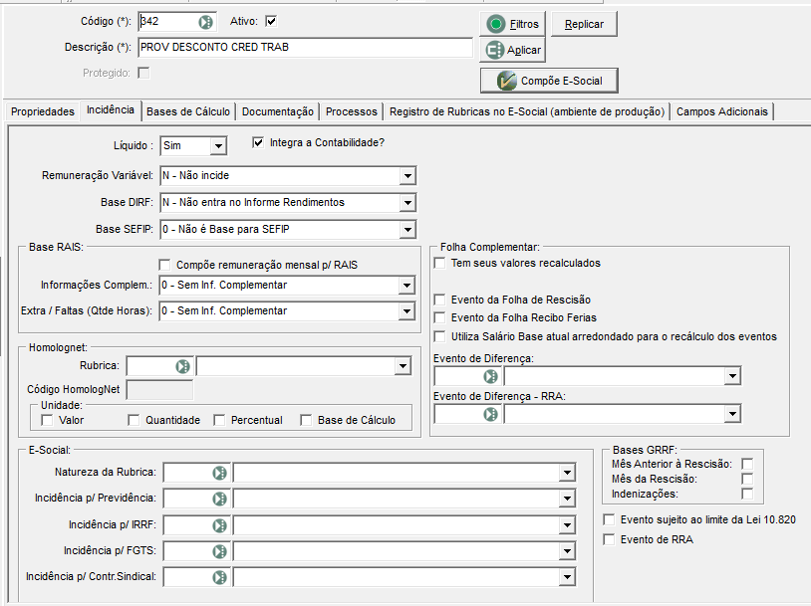
Task: Open Extra / Faltas (Qtde Horas) dropdown
Action: (406, 311)
